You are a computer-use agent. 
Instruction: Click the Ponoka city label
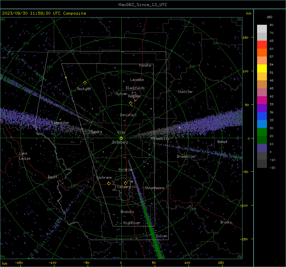(x=145, y=65)
